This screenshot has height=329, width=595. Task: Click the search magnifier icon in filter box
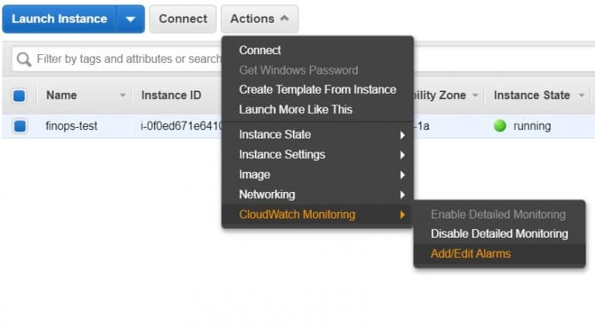tap(24, 59)
